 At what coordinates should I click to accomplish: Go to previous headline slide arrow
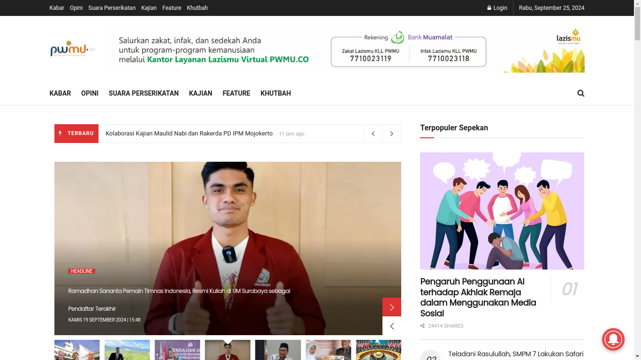[x=392, y=326]
